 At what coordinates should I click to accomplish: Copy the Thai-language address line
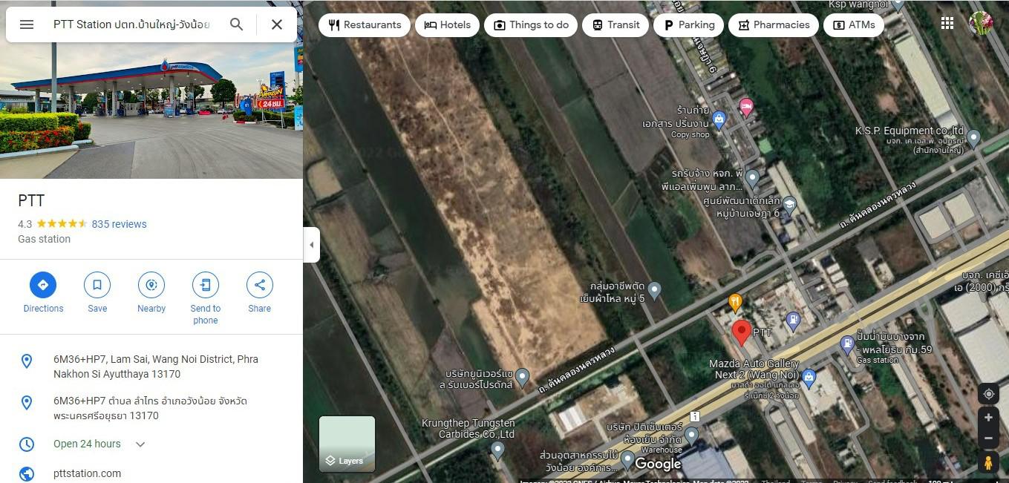151,408
